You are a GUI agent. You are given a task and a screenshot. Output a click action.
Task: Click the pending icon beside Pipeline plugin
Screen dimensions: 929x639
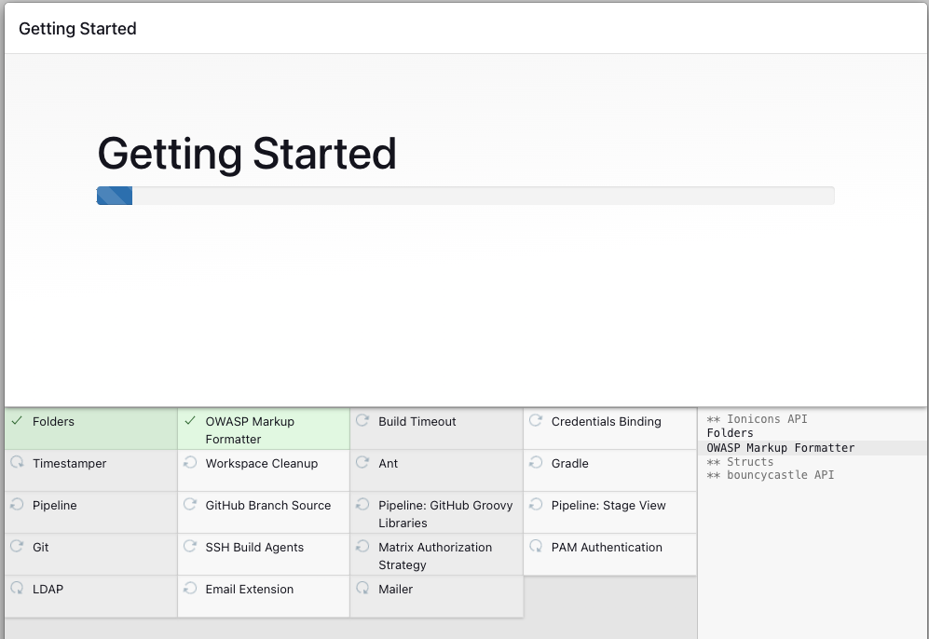pyautogui.click(x=17, y=505)
